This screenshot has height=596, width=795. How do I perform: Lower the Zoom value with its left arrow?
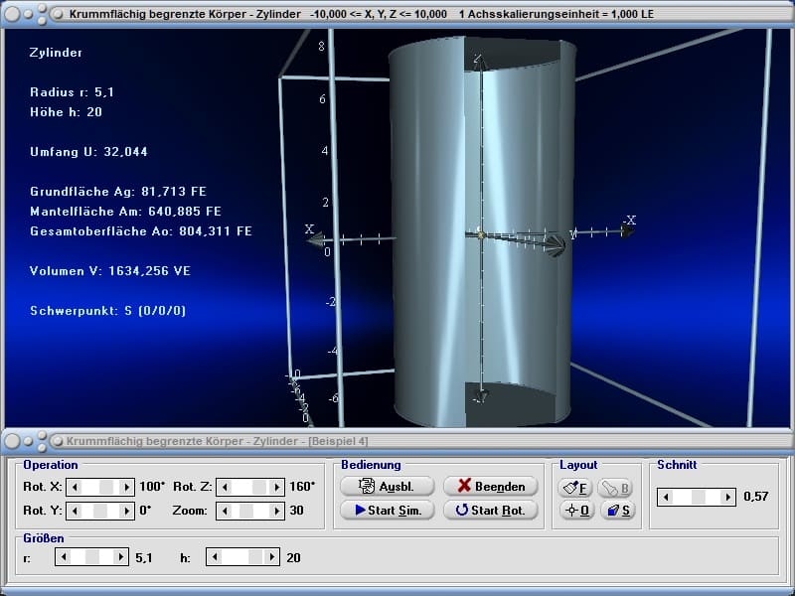point(225,511)
